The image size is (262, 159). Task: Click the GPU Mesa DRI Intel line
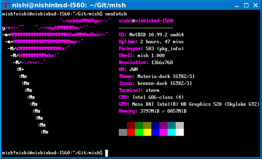point(189,104)
